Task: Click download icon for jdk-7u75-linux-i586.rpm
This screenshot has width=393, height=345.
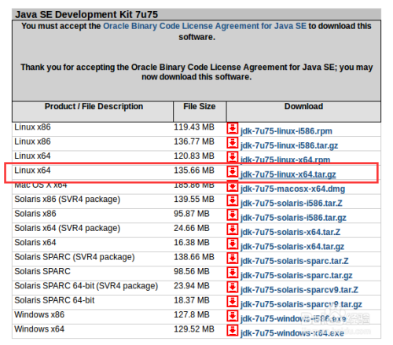Action: coord(233,128)
